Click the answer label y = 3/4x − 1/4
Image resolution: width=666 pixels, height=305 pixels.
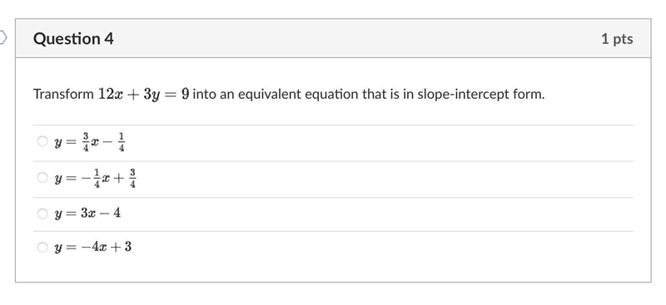(x=90, y=143)
